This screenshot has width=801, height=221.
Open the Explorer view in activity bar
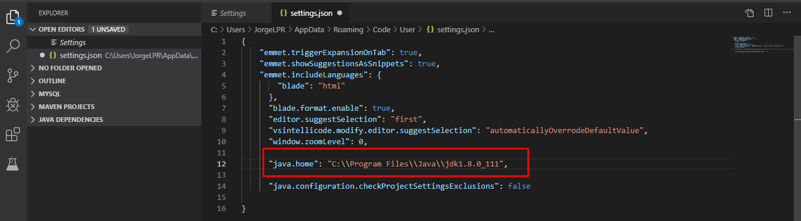coord(13,16)
